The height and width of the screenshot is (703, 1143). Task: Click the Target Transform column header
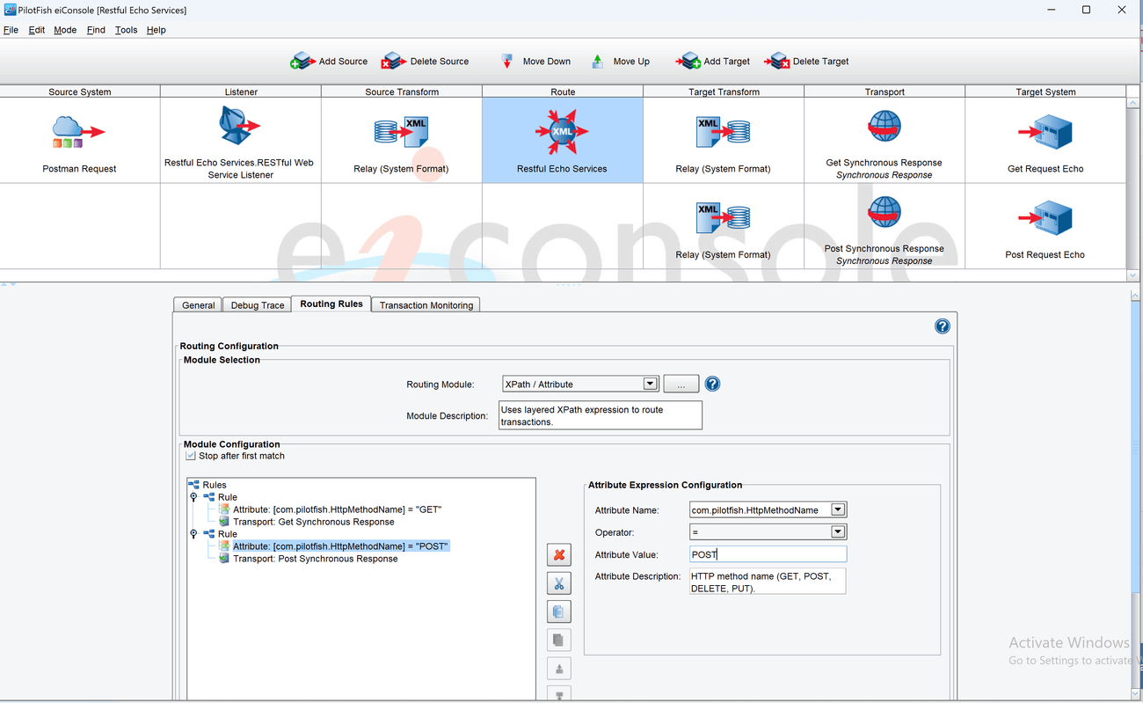[x=724, y=92]
